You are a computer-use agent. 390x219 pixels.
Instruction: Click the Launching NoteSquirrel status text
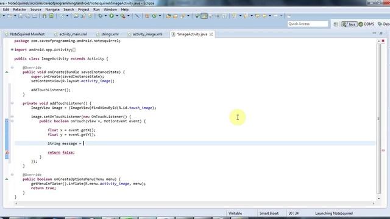334,214
